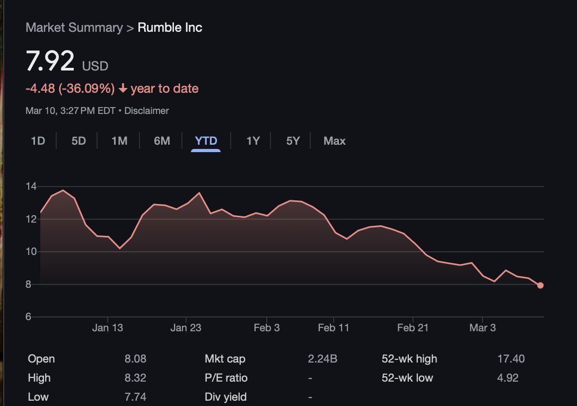Click the Open value 8.08
577x406 pixels.
[135, 358]
